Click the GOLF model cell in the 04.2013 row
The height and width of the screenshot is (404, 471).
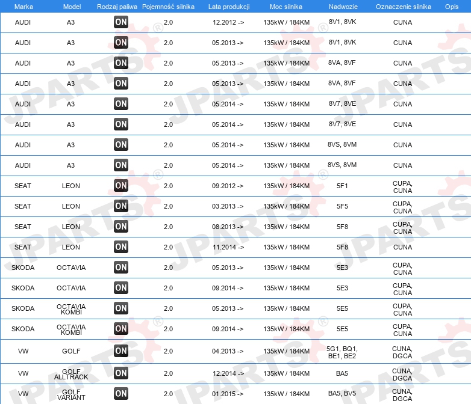click(71, 351)
